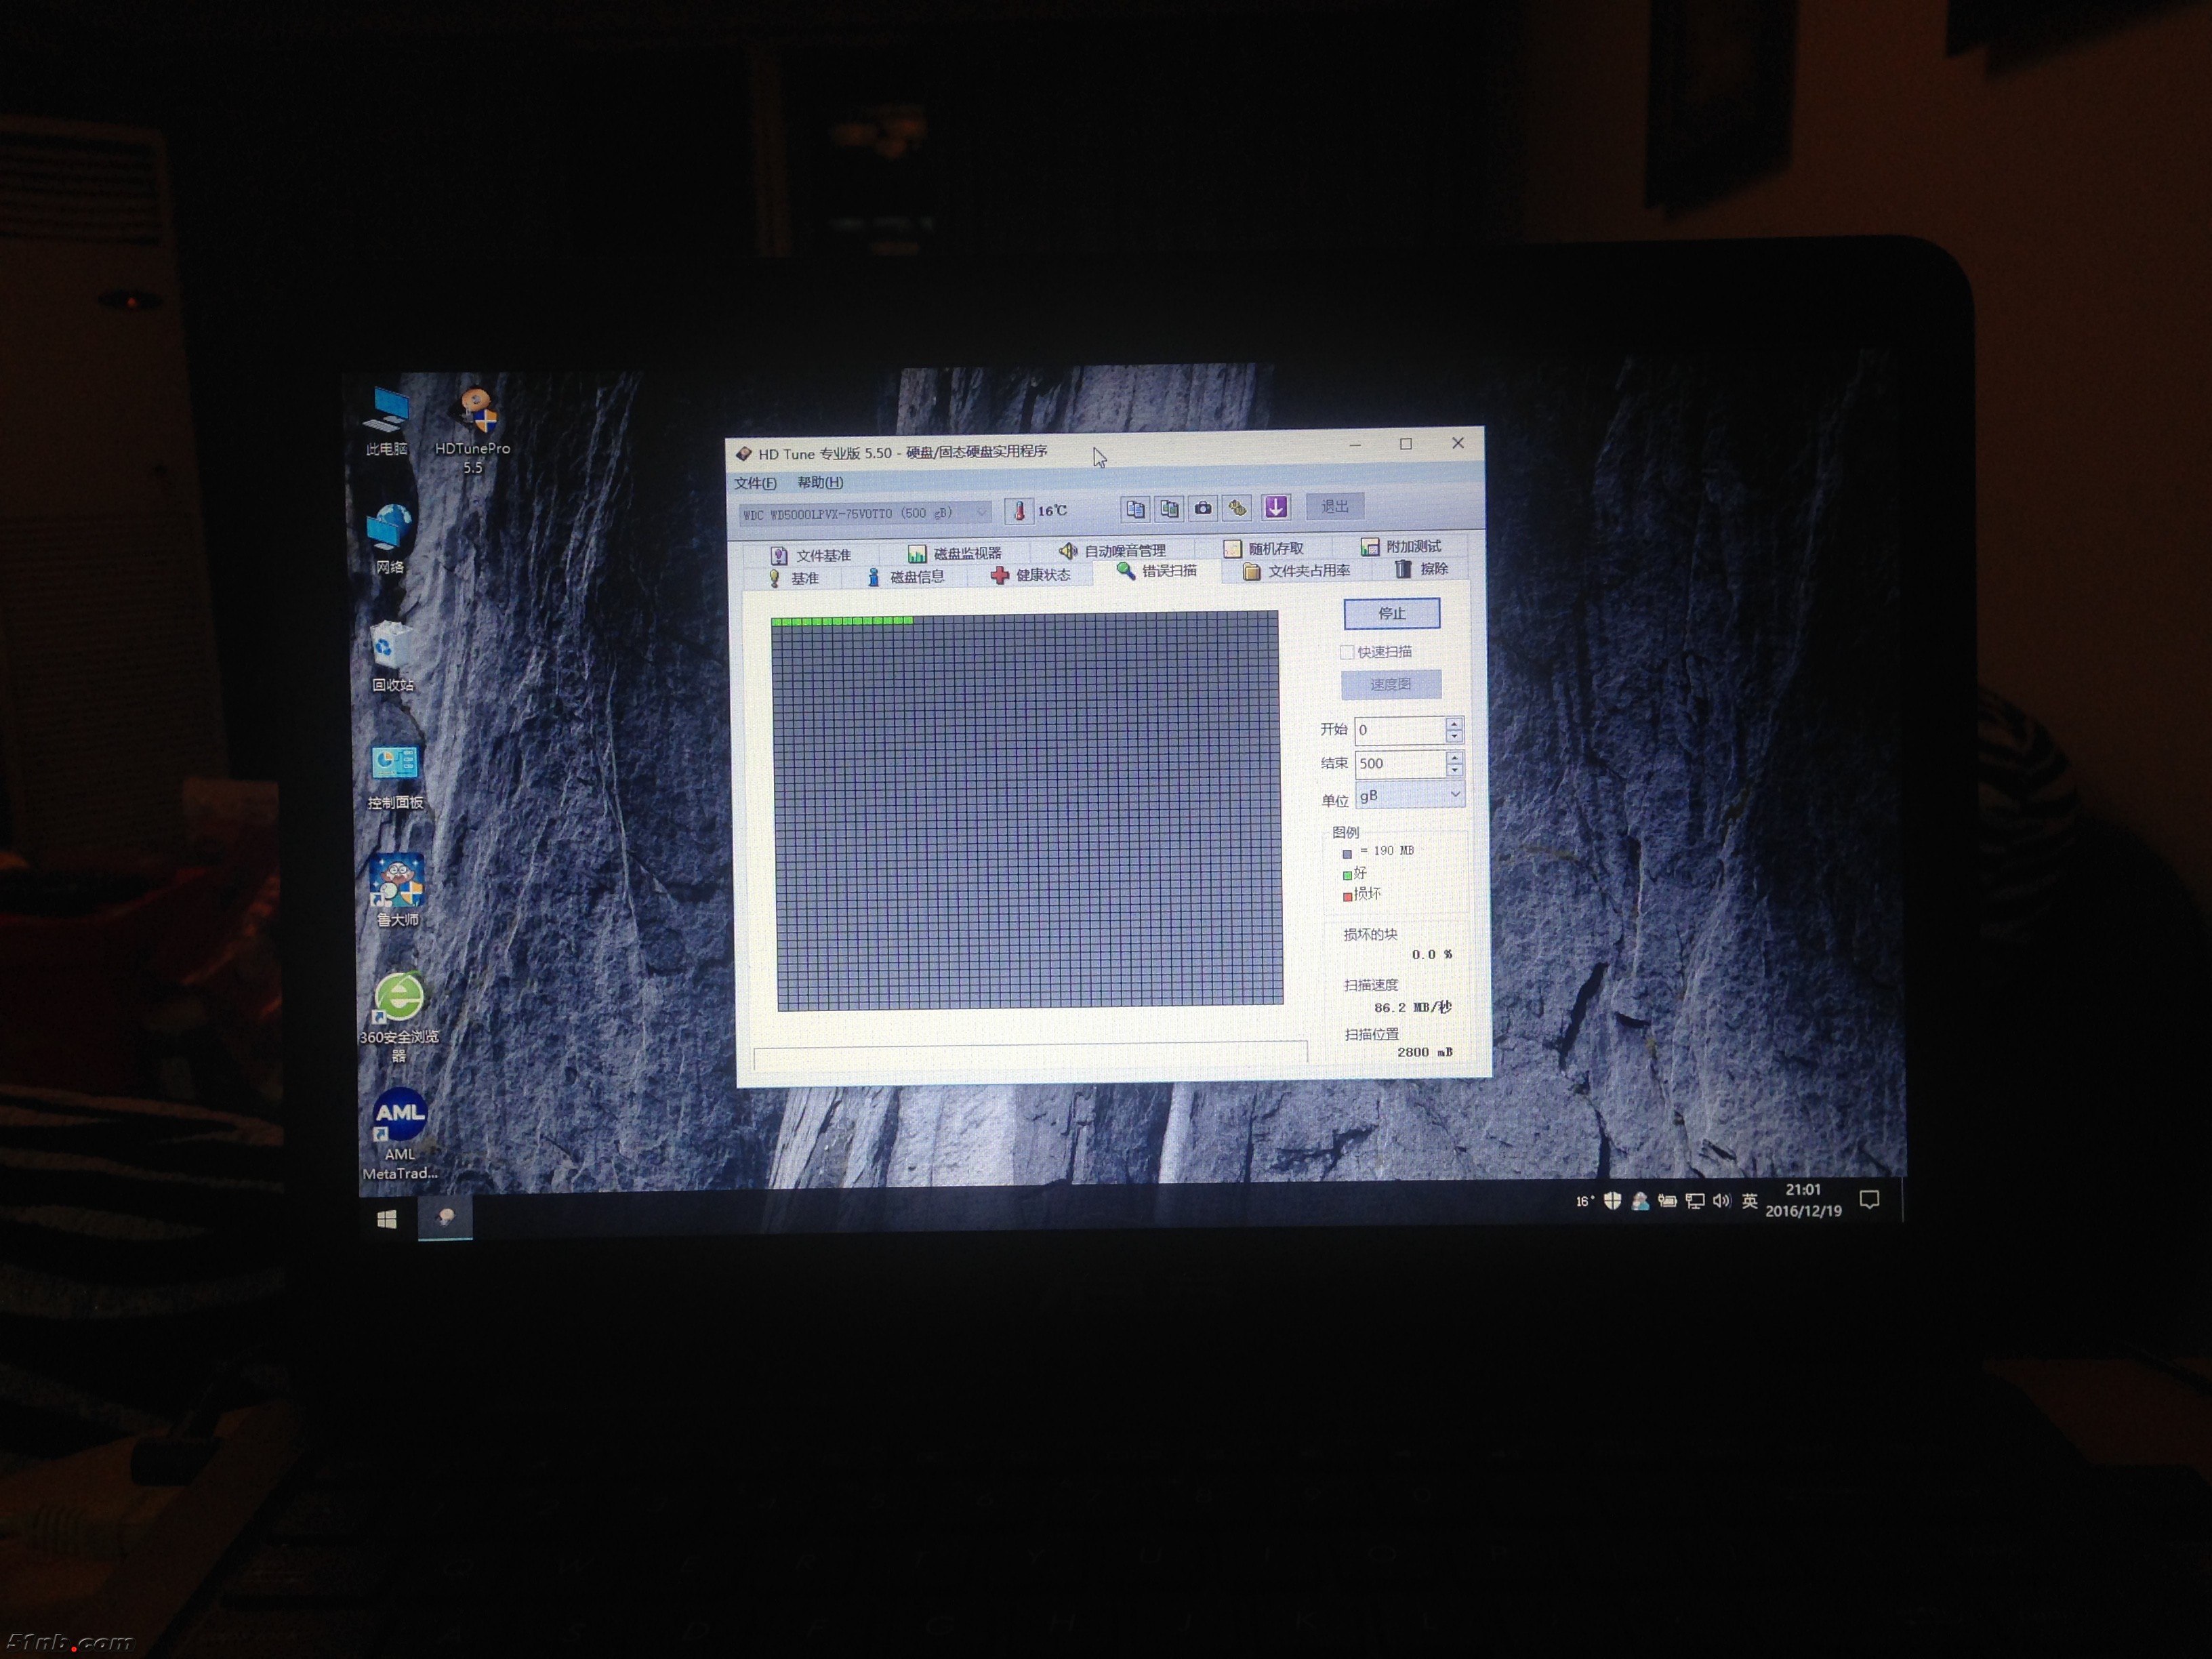This screenshot has height=1659, width=2212.
Task: Click the 结束 end value input field
Action: [x=1400, y=763]
